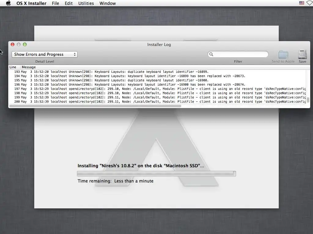
Task: Select log line 197 opendirectoryd entry
Action: [157, 89]
